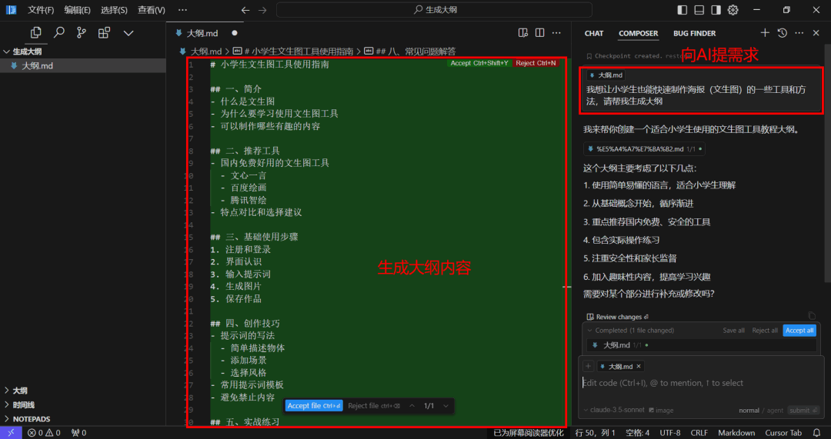Split the editor right
Image resolution: width=831 pixels, height=439 pixels.
539,33
